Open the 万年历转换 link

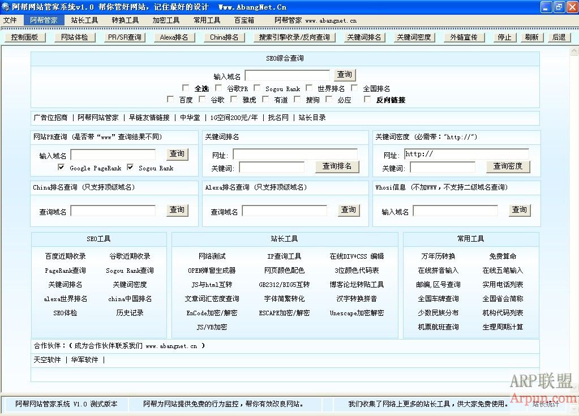click(x=438, y=256)
